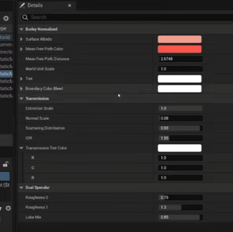Collapse the Burley Normalized section
Image resolution: width=233 pixels, height=232 pixels.
click(21, 29)
